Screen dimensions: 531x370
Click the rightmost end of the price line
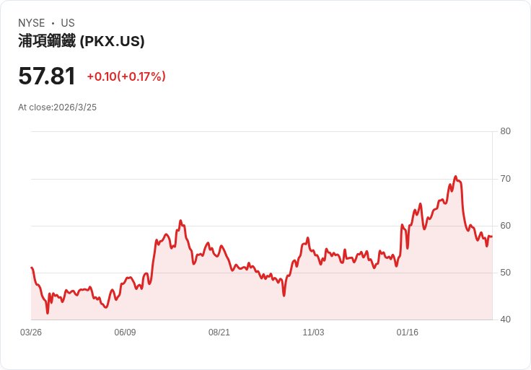(x=492, y=237)
